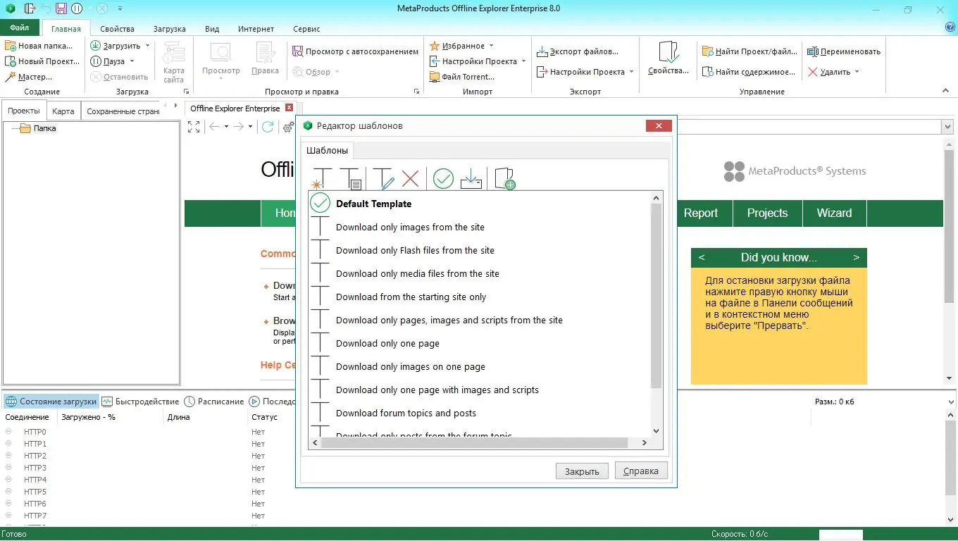Click the pause icon in quick access toolbar
The height and width of the screenshot is (541, 958).
[77, 9]
